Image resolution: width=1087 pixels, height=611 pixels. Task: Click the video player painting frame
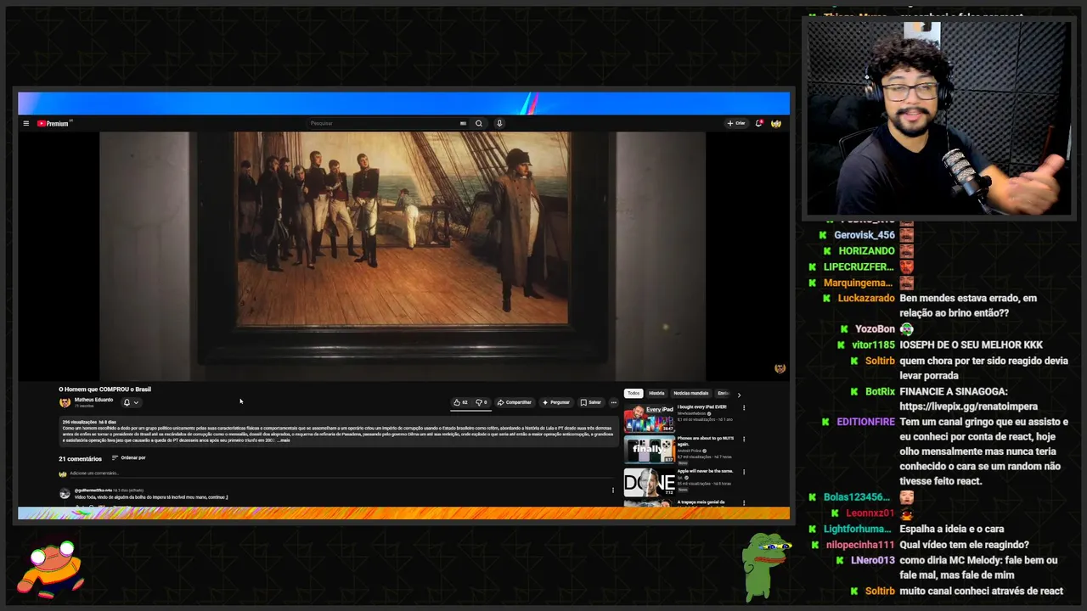(x=403, y=256)
